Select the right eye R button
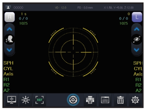Image resolution: width=146 pixels, height=110 pixels. pyautogui.click(x=10, y=17)
